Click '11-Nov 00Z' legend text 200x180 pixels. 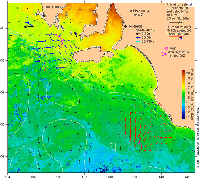pos(176,55)
